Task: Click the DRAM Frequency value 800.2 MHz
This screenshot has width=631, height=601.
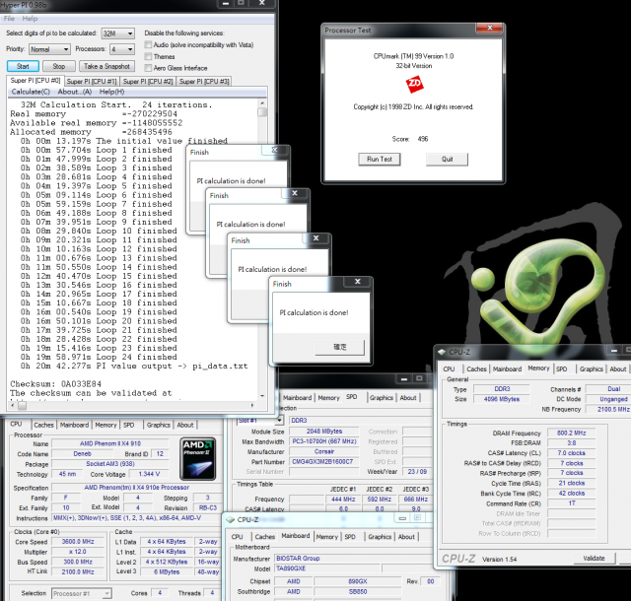Action: (x=572, y=433)
